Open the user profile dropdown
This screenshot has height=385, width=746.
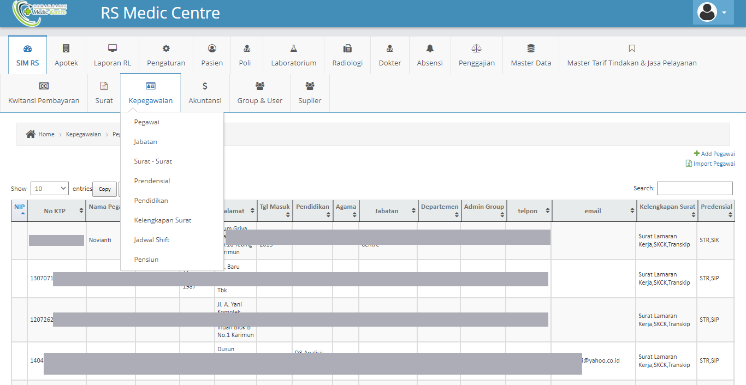point(713,13)
